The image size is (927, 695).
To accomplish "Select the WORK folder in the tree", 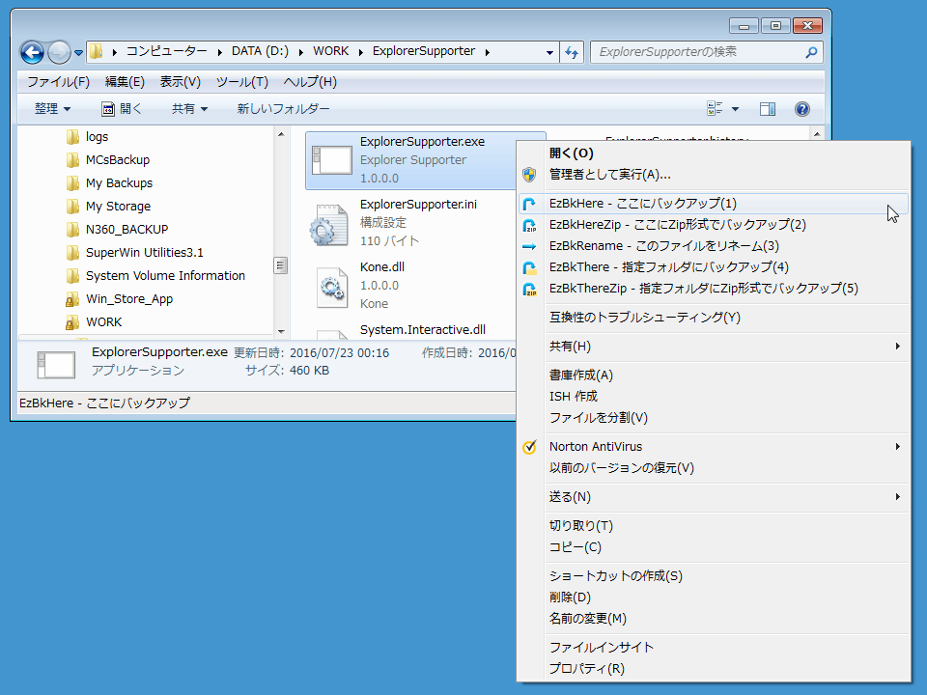I will coord(103,321).
